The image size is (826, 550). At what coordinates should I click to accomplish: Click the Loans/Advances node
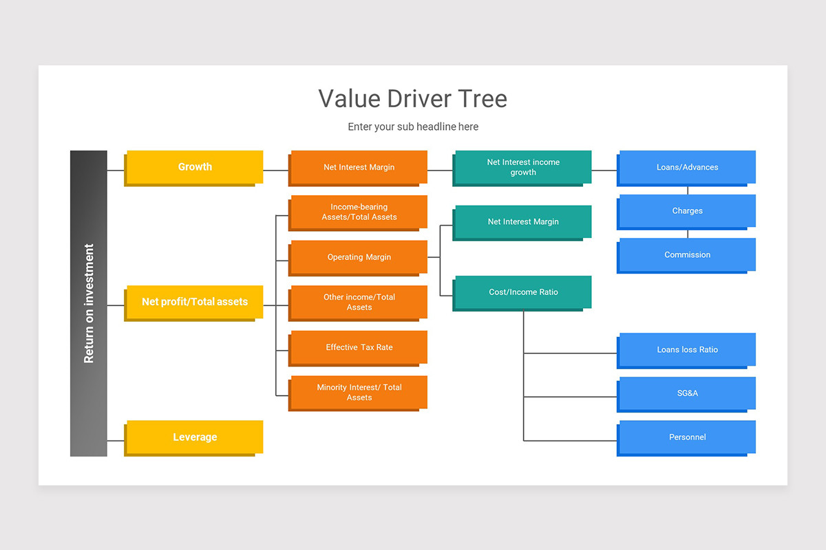coord(686,166)
